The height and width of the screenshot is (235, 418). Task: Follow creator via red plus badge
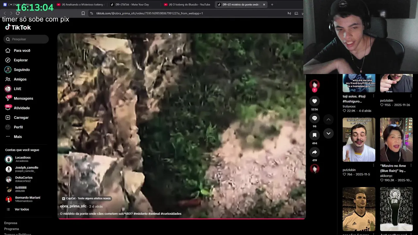[x=314, y=90]
